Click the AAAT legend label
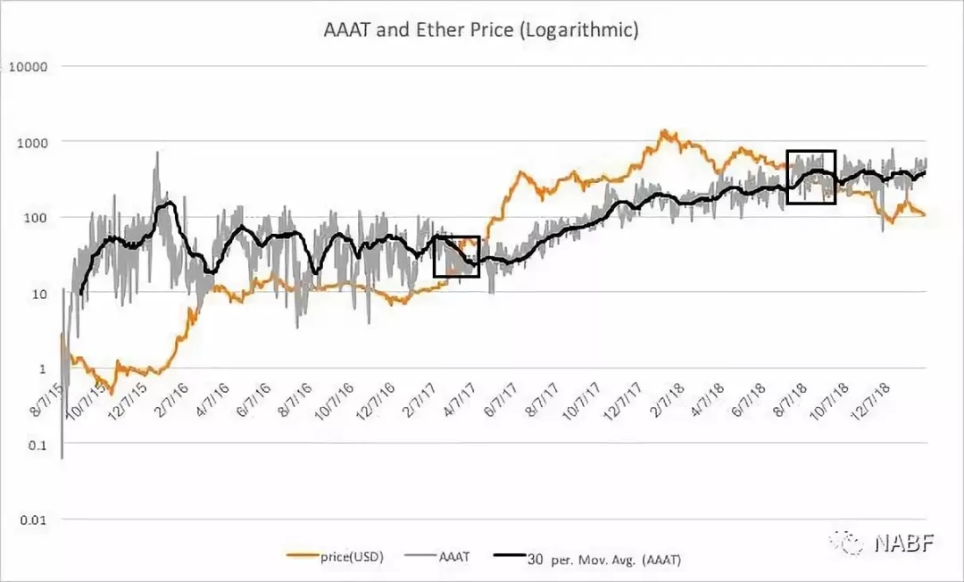 pyautogui.click(x=454, y=557)
